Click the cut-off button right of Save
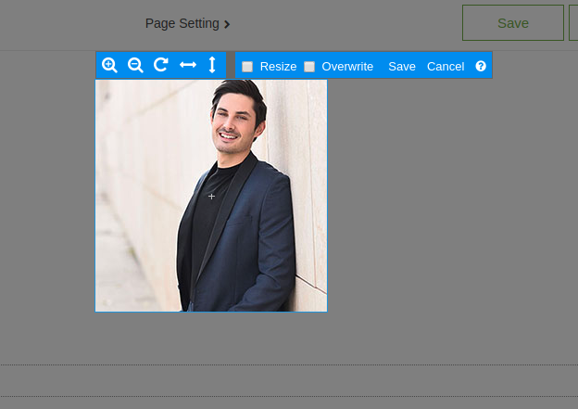 pos(573,23)
